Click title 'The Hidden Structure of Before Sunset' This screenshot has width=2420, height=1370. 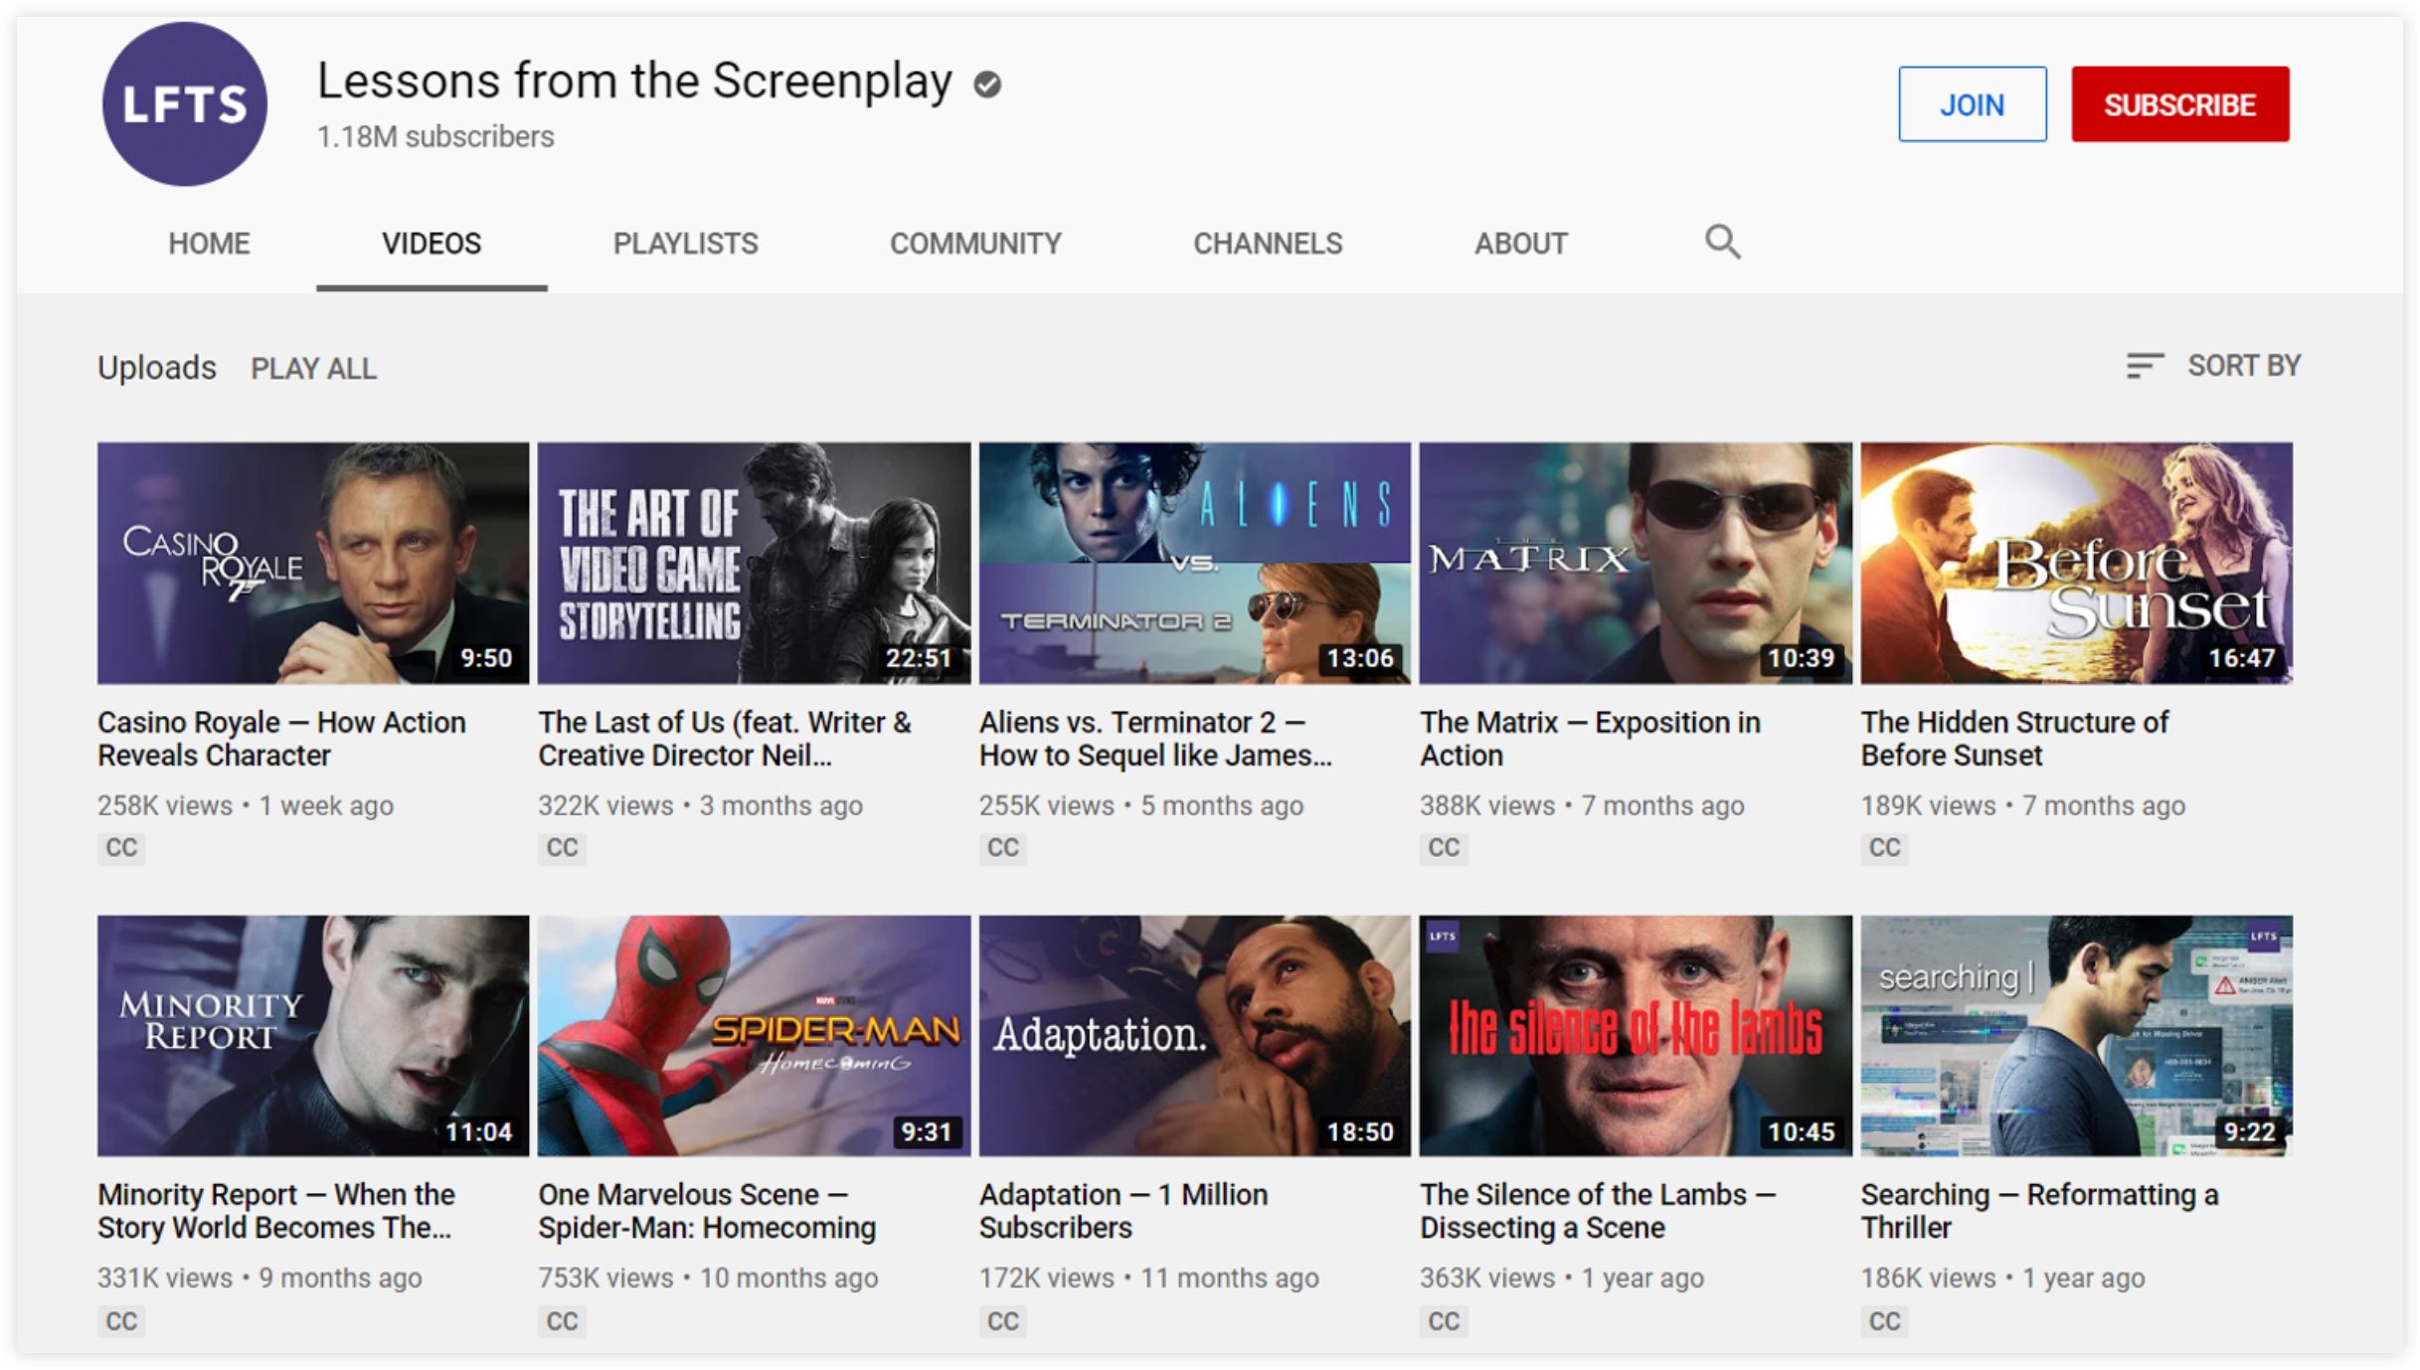(2014, 739)
